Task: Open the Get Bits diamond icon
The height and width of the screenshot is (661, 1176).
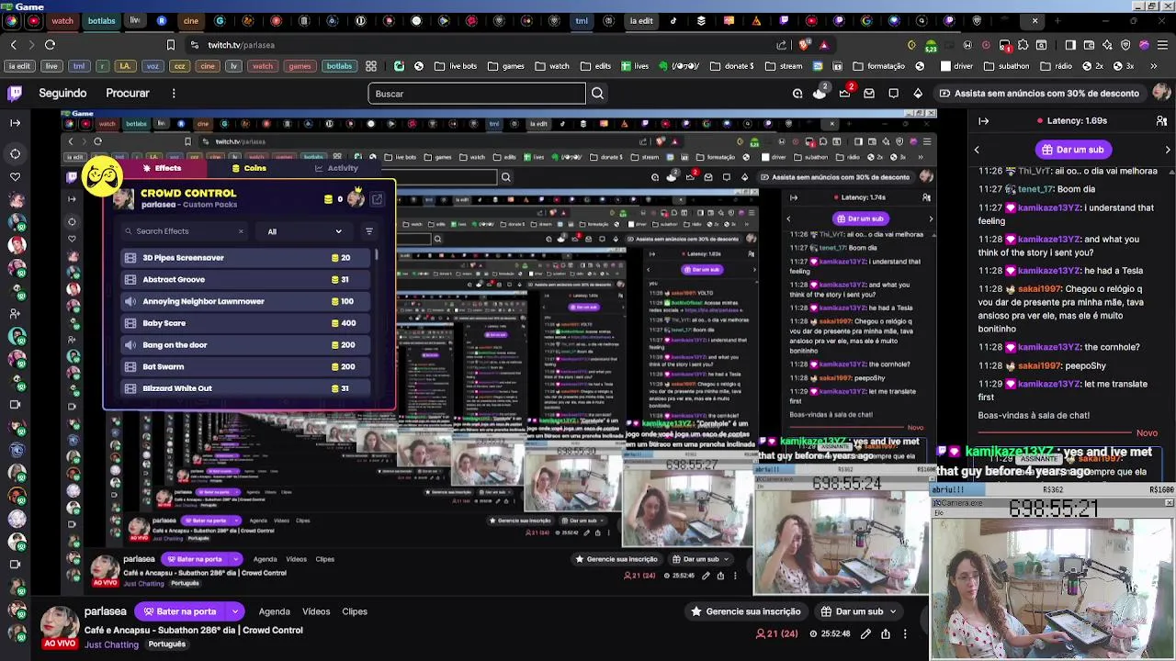Action: 917,93
